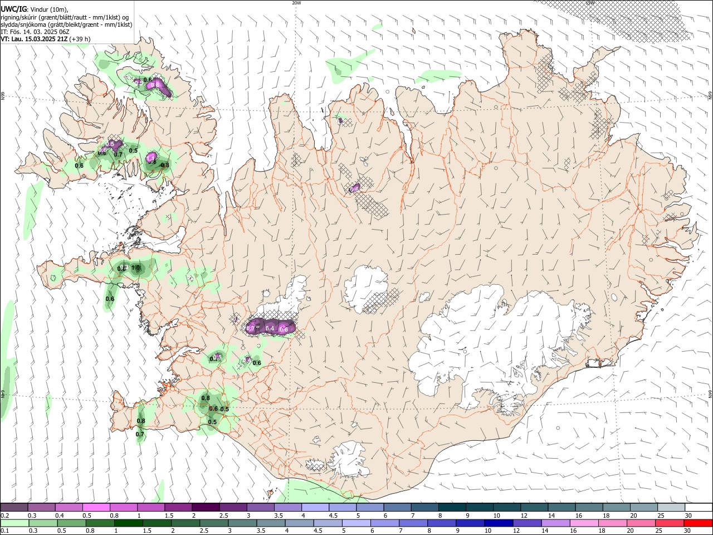
Task: Click the light grey 25–30 snow legend swatch
Action: click(671, 508)
